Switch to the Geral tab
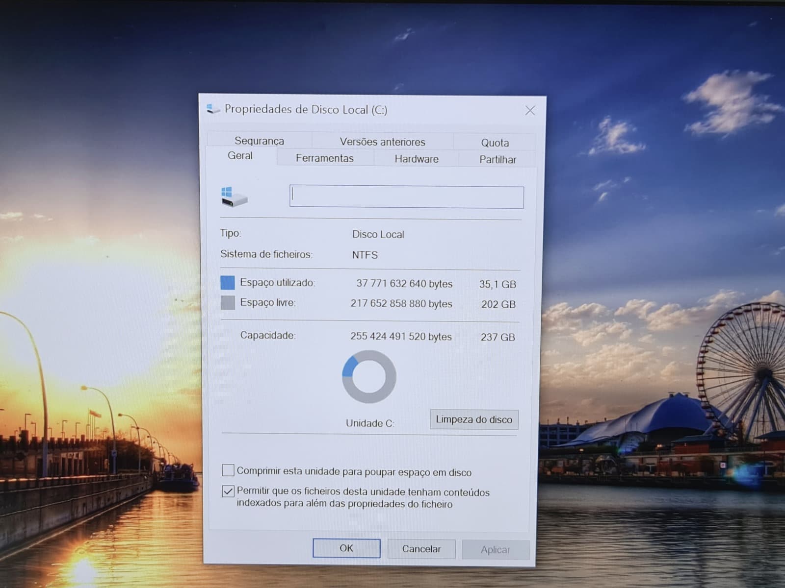This screenshot has width=785, height=588. click(240, 156)
